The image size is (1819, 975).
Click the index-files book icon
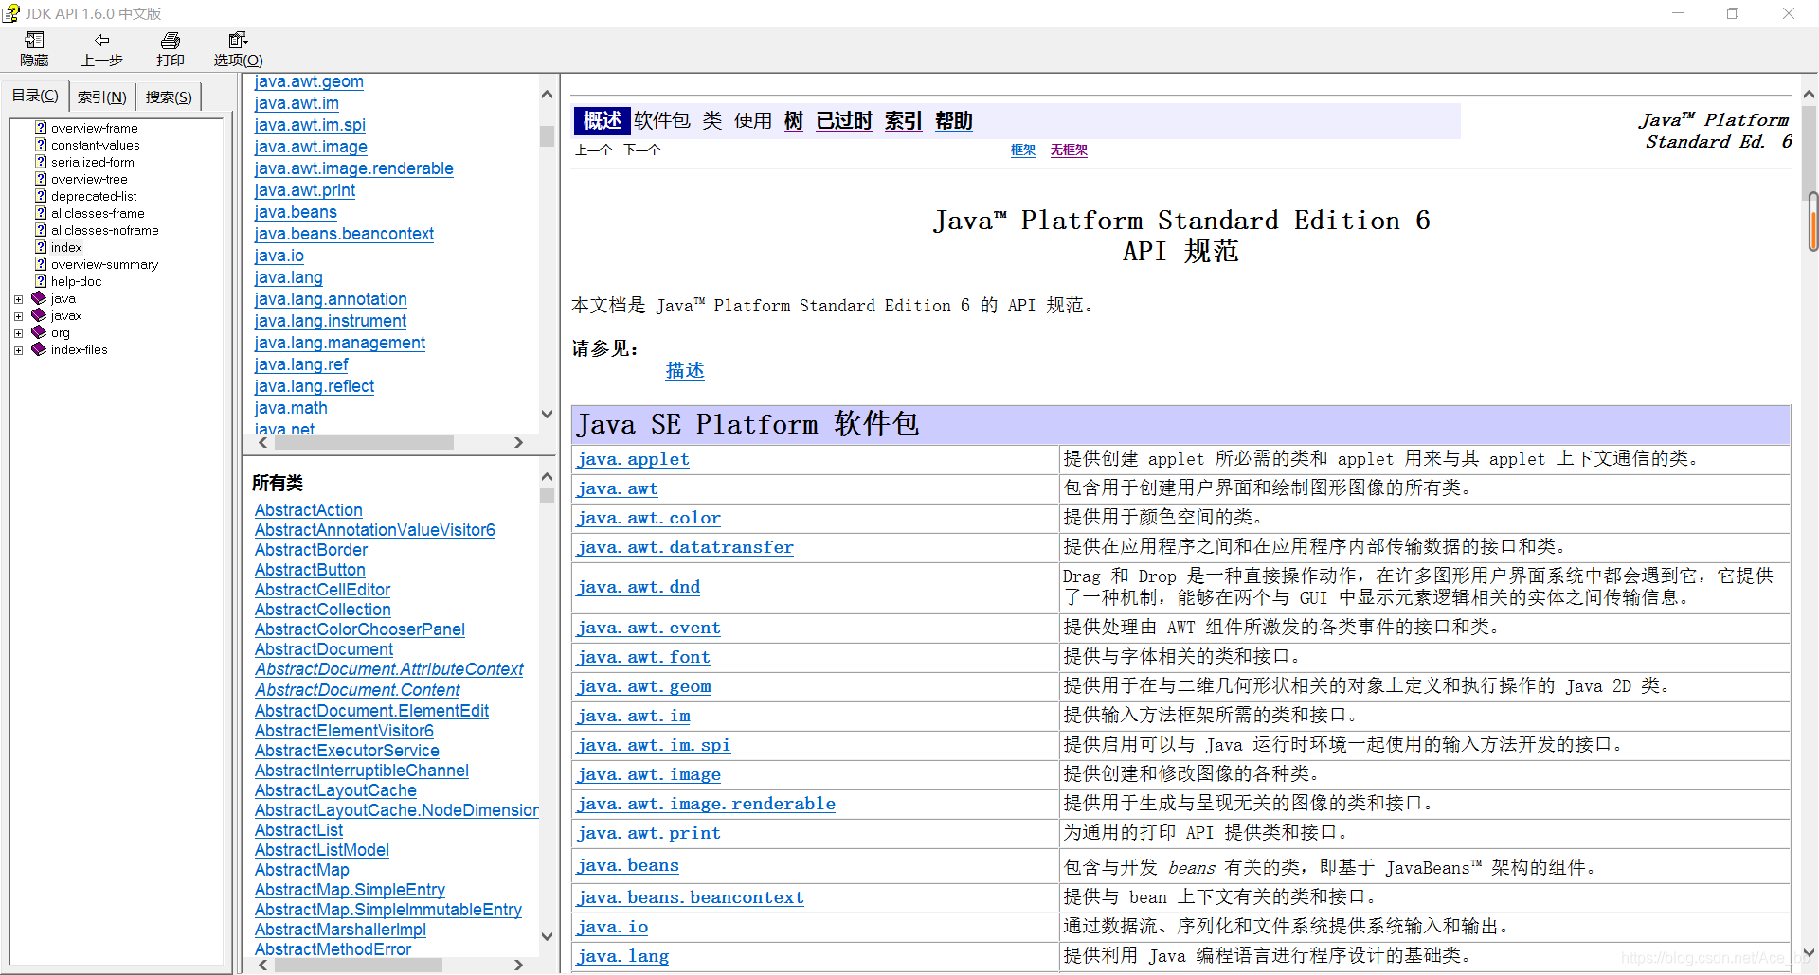point(39,349)
